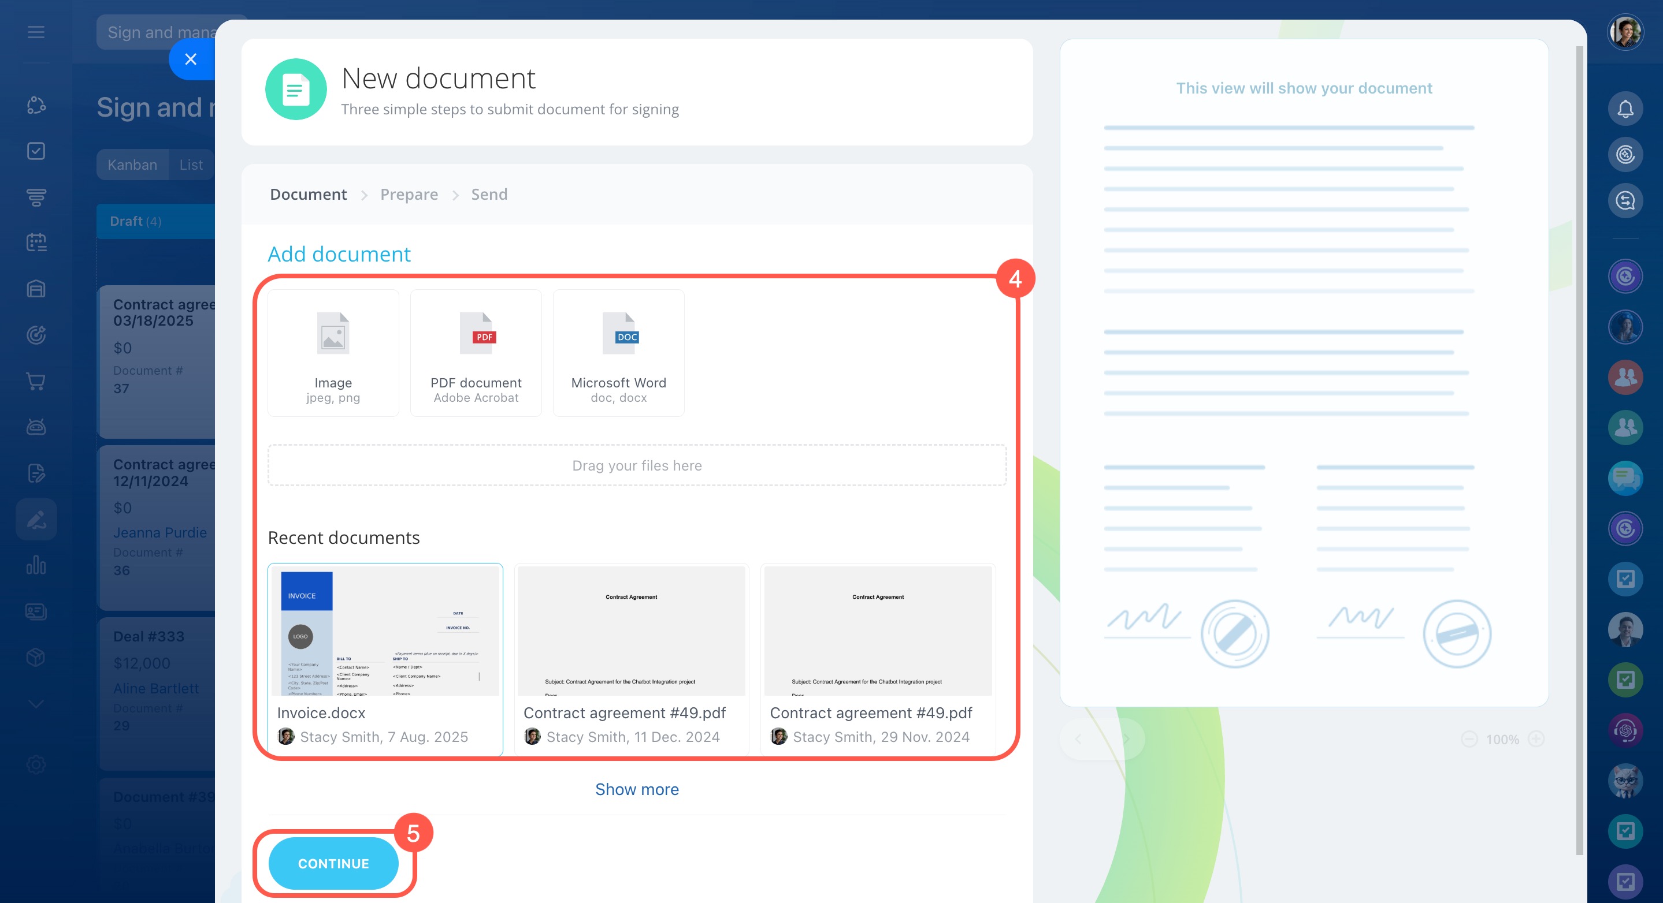The width and height of the screenshot is (1663, 903).
Task: Click the Show more link
Action: tap(637, 789)
